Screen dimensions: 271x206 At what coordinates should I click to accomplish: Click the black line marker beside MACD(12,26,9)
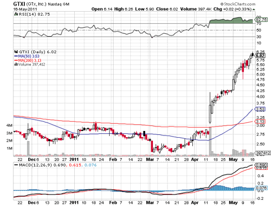pos(16,165)
